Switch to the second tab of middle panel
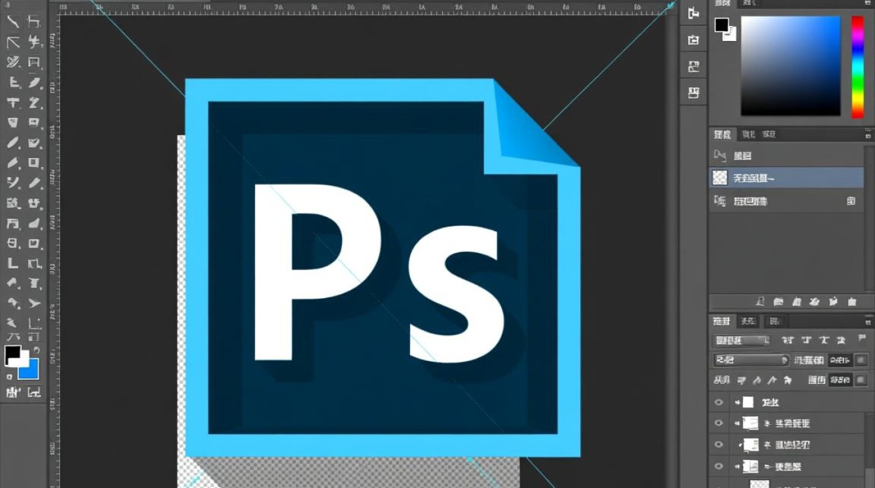The image size is (875, 488). [749, 134]
